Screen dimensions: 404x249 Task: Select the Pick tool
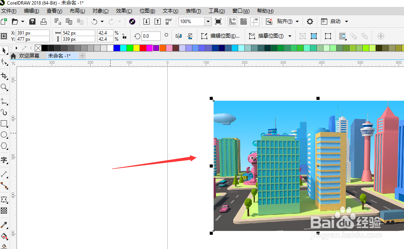(4, 51)
